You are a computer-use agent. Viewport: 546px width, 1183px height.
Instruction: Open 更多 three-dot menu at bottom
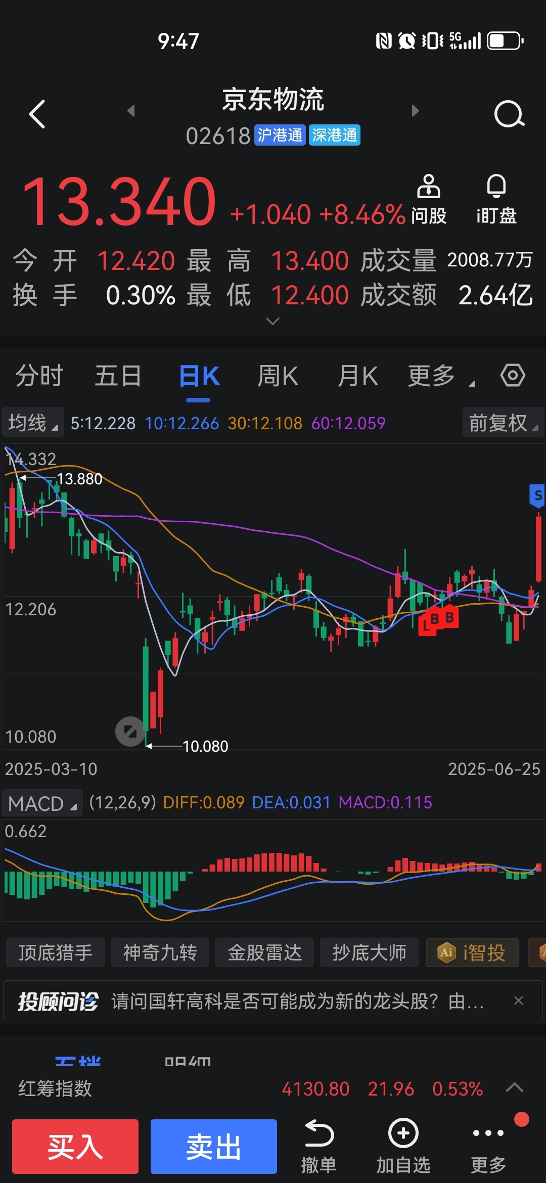[488, 1147]
